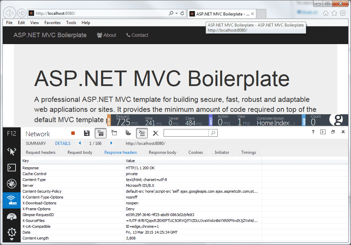
Task: Open Cookies tab
Action: click(x=196, y=152)
